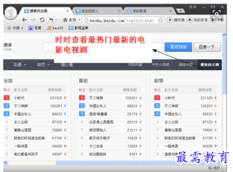The height and width of the screenshot is (172, 233).
Task: Click the user avatar icon
Action: pyautogui.click(x=11, y=13)
